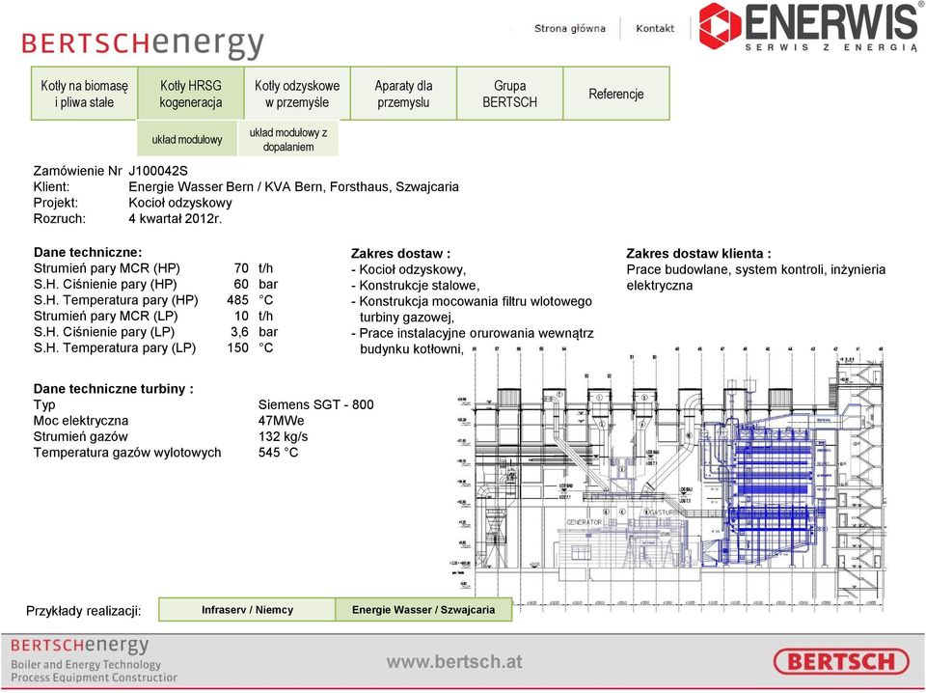Click the client text Energie Wasser Bern
Viewport: 926px width, 693px height.
[x=191, y=186]
